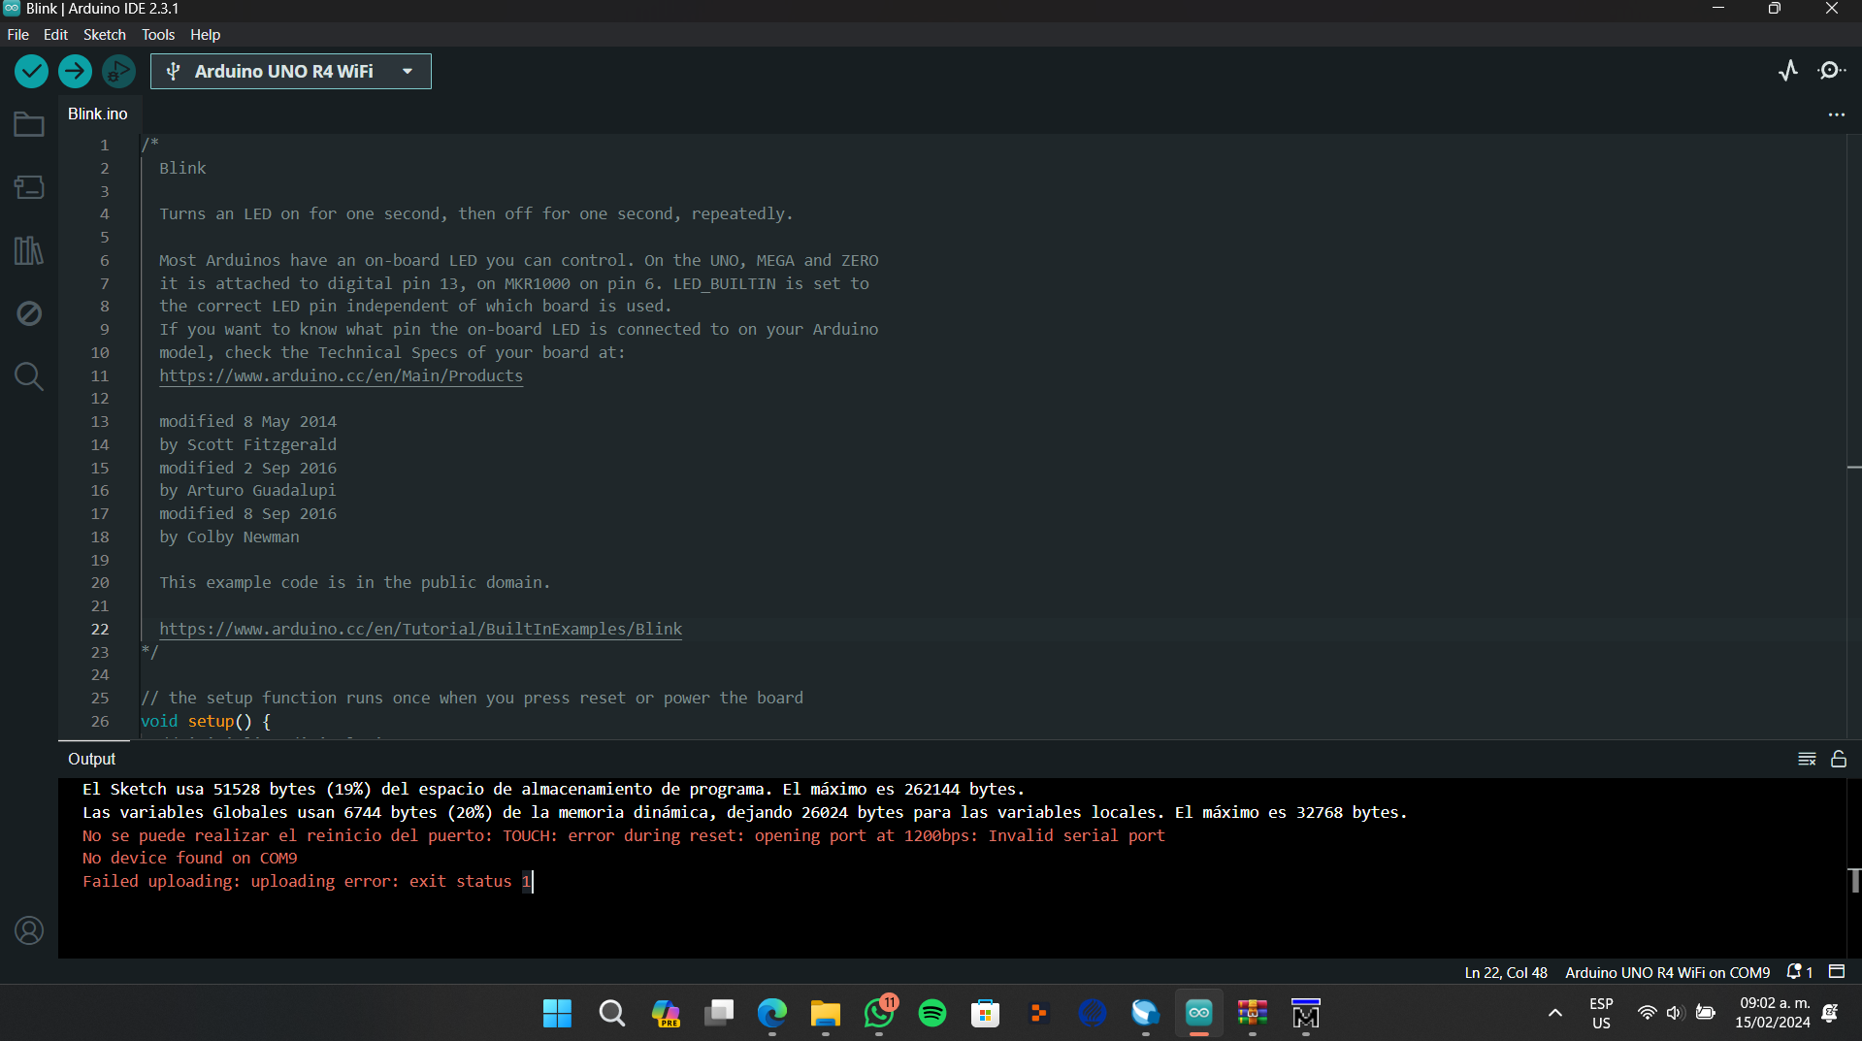Toggle the output scroll lock icon

(1839, 759)
